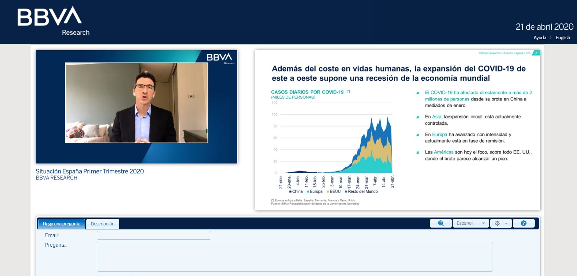Viewport: 577px width, 276px height.
Task: Expand the Español language dropdown
Action: click(x=471, y=223)
